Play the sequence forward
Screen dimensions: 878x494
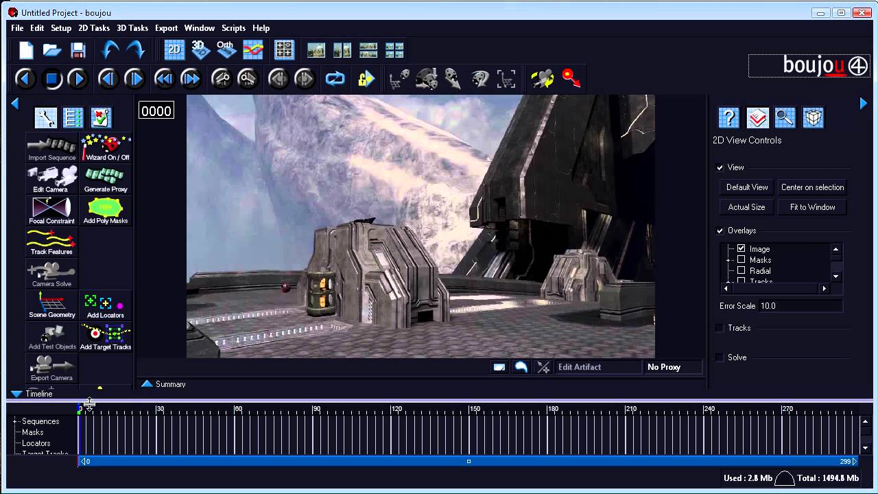[78, 79]
